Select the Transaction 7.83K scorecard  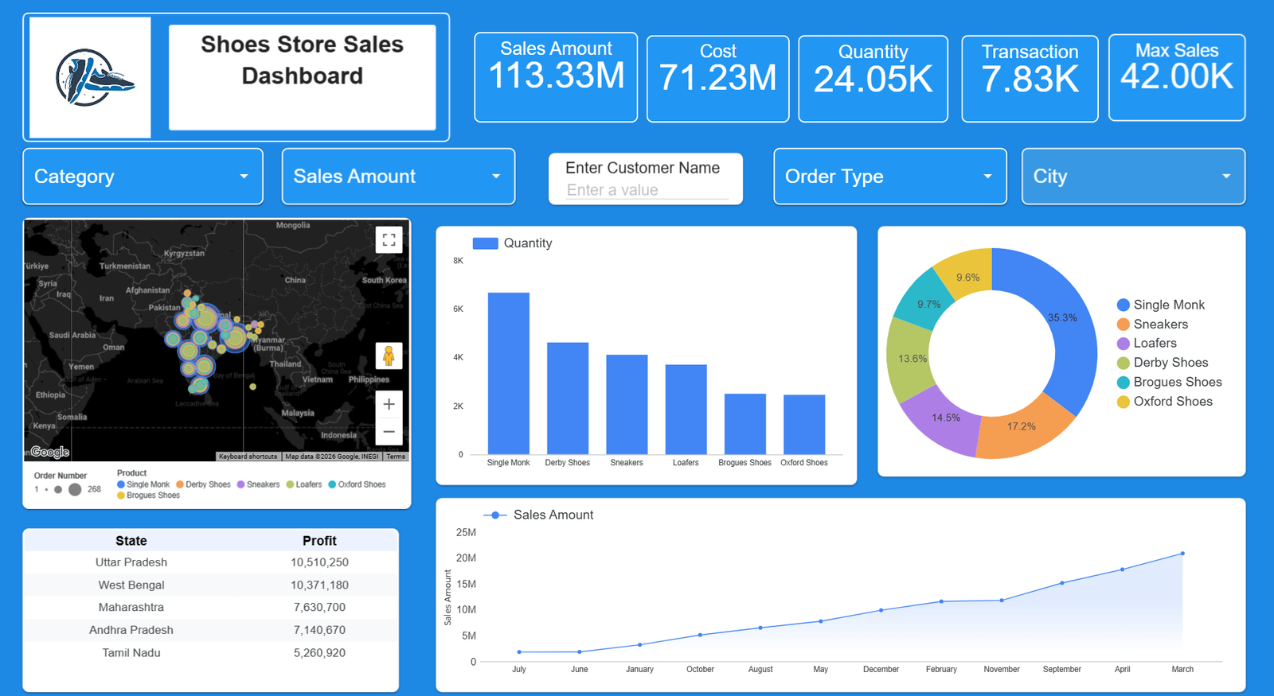(1030, 79)
